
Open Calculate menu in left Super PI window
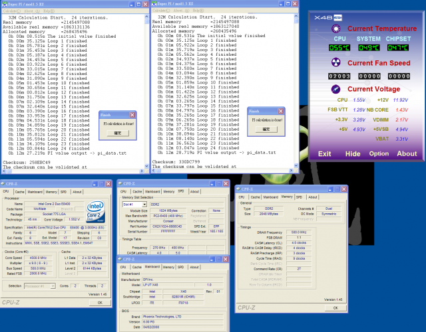pyautogui.click(x=11, y=11)
